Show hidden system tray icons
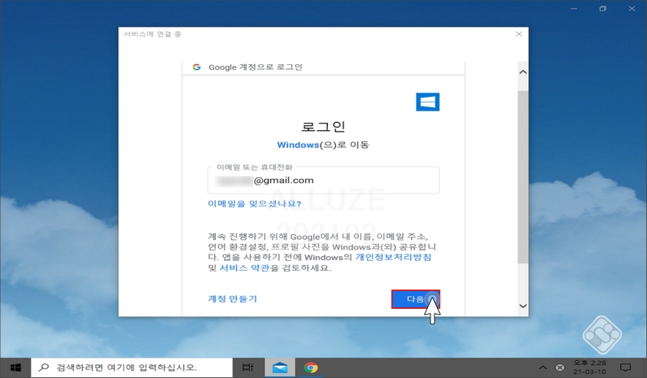 543,367
